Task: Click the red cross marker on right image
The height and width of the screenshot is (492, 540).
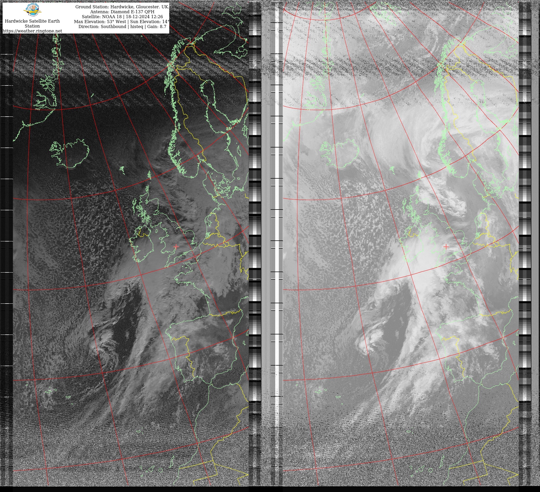Action: click(x=446, y=246)
